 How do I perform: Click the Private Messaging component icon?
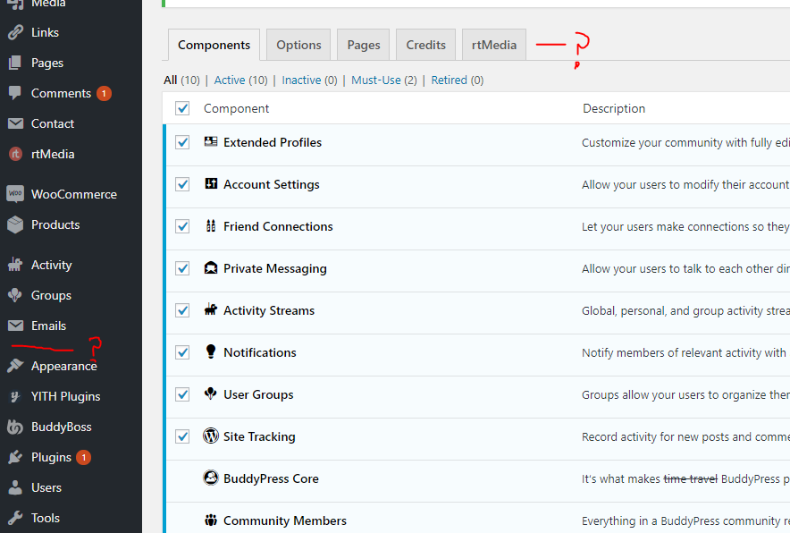[211, 267]
